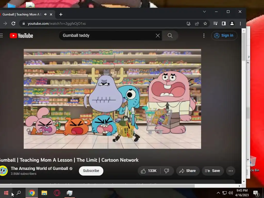Viewport: 264px width, 198px height.
Task: Open the tab search dropdown arrow
Action: (x=204, y=12)
